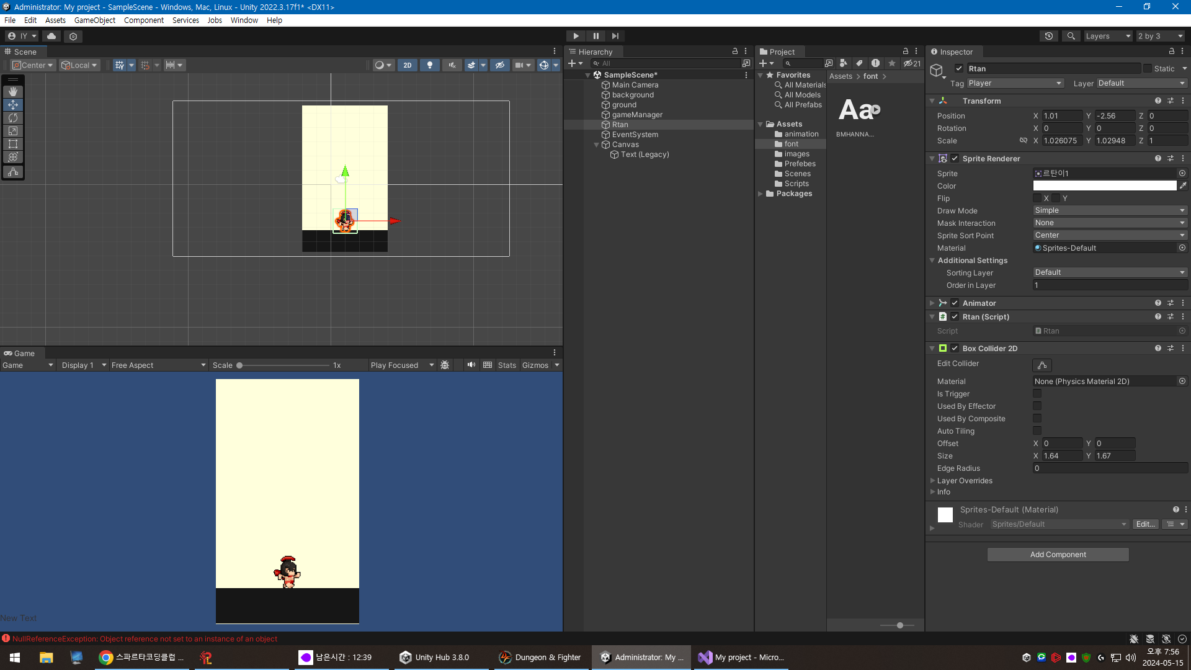Viewport: 1191px width, 670px height.
Task: Toggle Stats in Game view
Action: coord(507,365)
